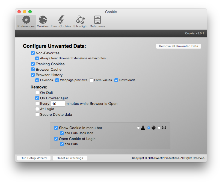222x184 pixels.
Task: Enable Secure Delete data
Action: (37, 114)
